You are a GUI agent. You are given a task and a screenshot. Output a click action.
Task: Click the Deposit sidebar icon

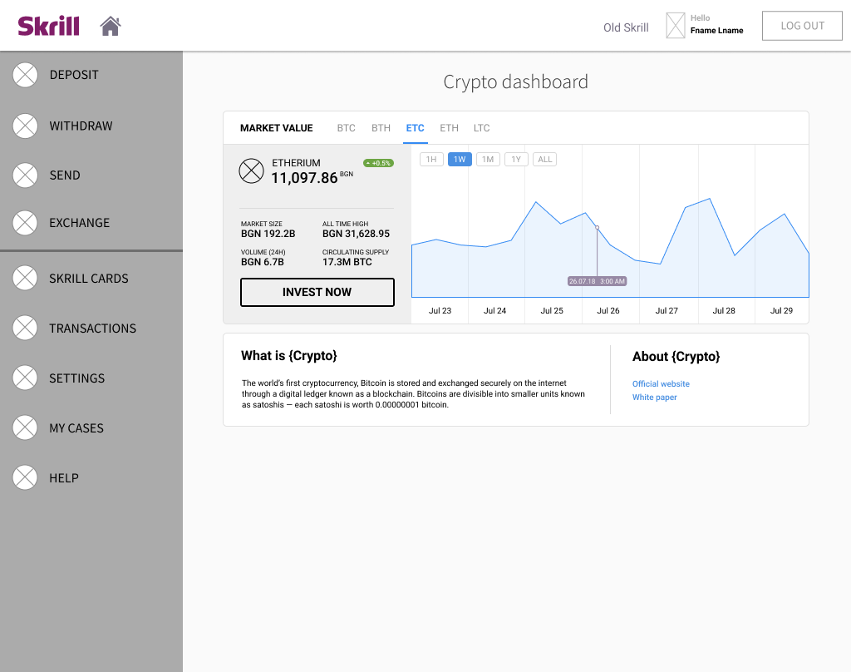[25, 75]
